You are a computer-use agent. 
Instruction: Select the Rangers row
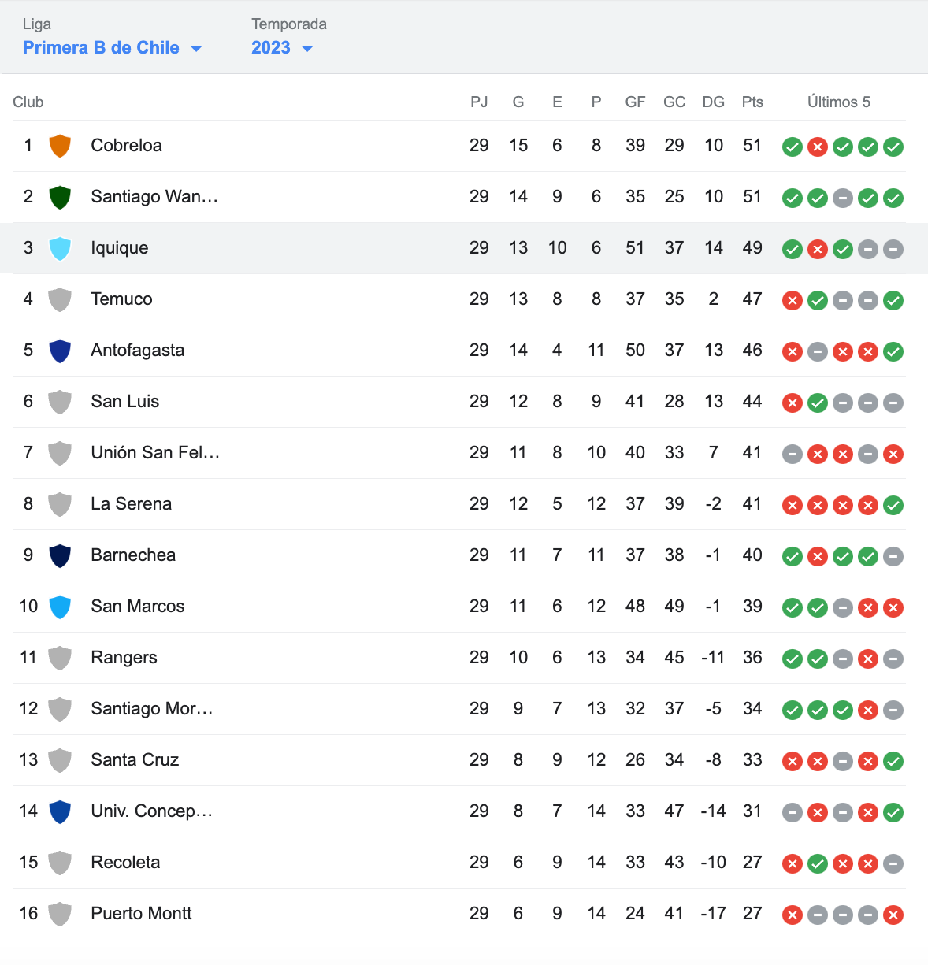point(459,658)
